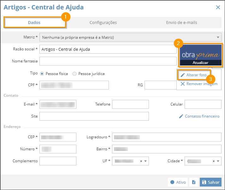Click the pencil icon beside Contatos financeiro
The width and height of the screenshot is (225, 190).
(181, 116)
